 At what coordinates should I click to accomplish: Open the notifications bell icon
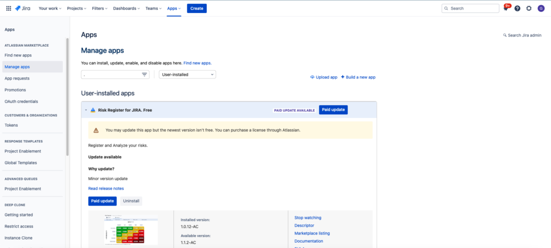tap(506, 8)
